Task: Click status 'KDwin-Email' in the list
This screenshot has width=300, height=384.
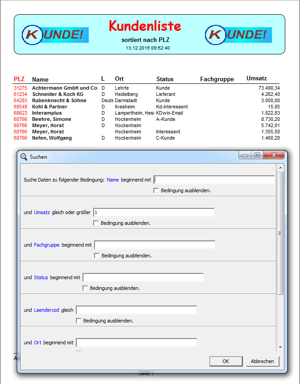Action: click(169, 113)
